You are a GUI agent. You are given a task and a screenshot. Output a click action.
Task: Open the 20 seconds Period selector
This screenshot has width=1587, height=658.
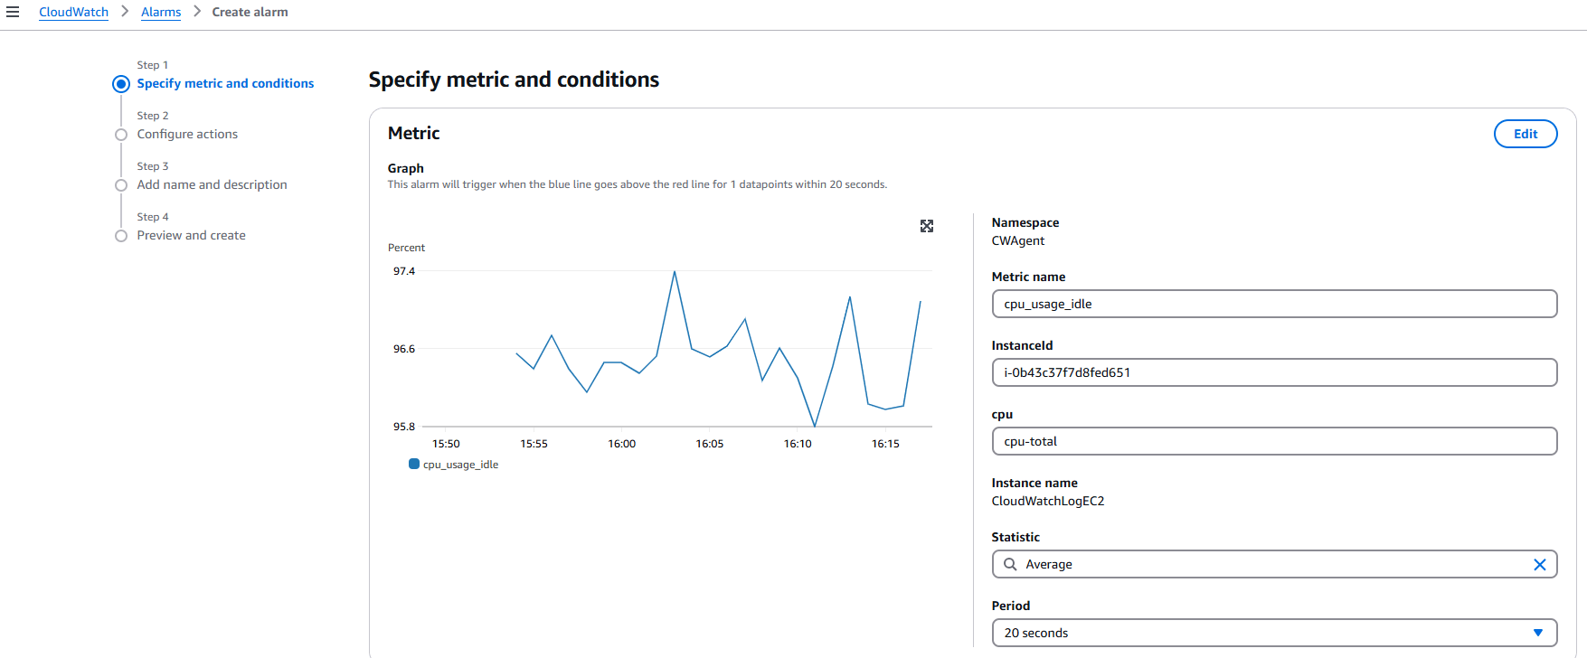coord(1266,634)
